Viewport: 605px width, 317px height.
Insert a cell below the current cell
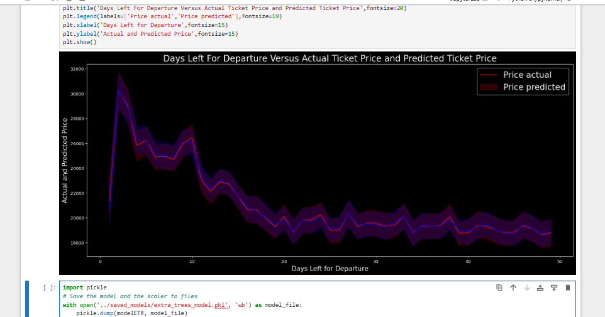point(554,287)
